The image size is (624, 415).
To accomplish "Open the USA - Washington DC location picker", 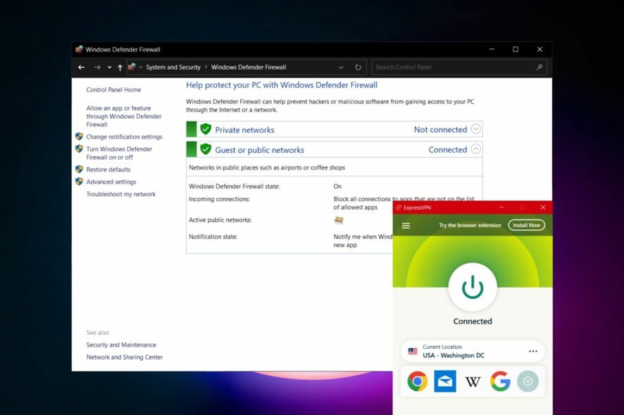I will coord(473,352).
